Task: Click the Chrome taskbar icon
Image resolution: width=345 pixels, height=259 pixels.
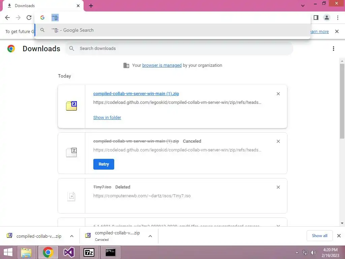Action: [x=48, y=252]
